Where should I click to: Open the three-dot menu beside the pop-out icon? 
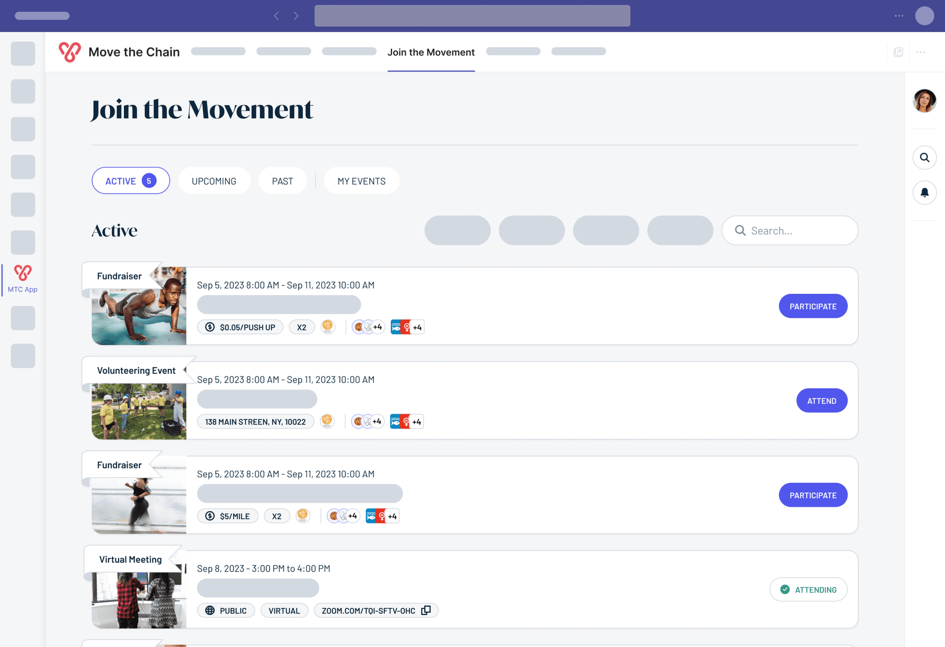coord(920,52)
